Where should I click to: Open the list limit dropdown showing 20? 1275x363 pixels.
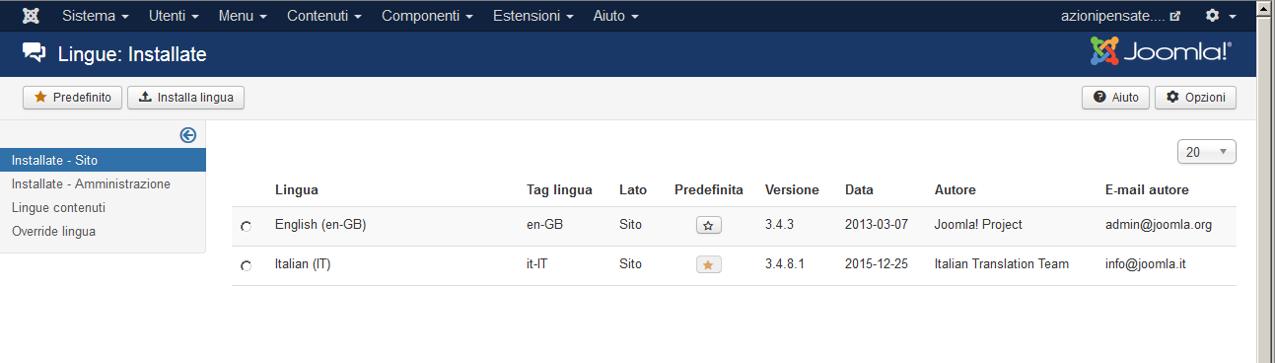(x=1206, y=152)
